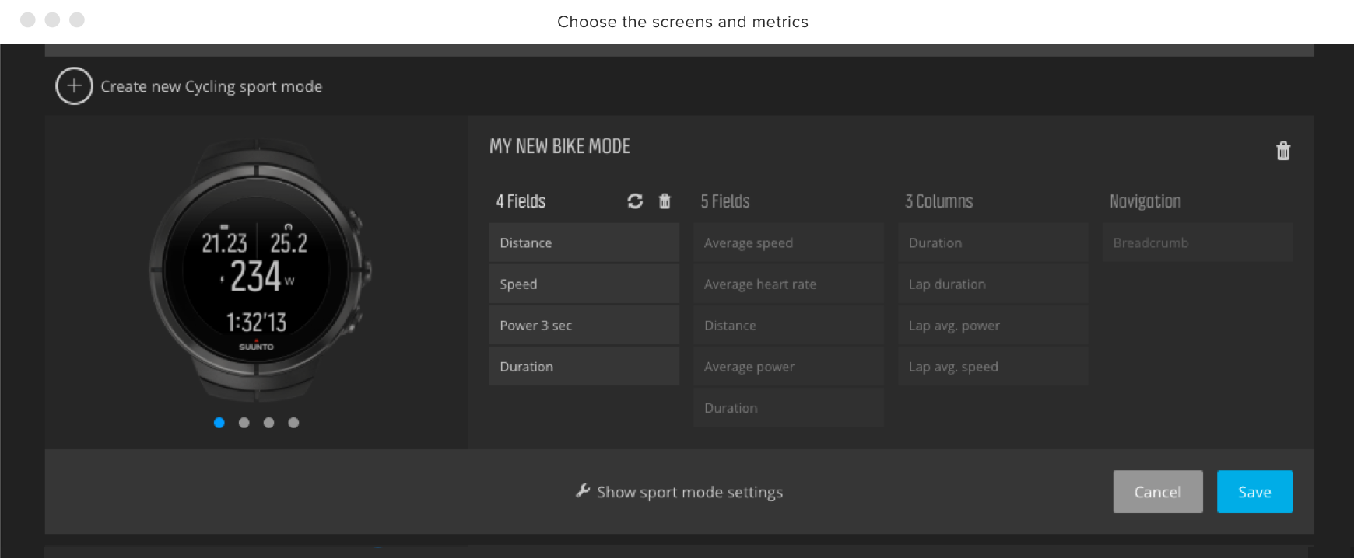Open the Power 3 sec field selector
Viewport: 1354px width, 558px height.
click(584, 325)
